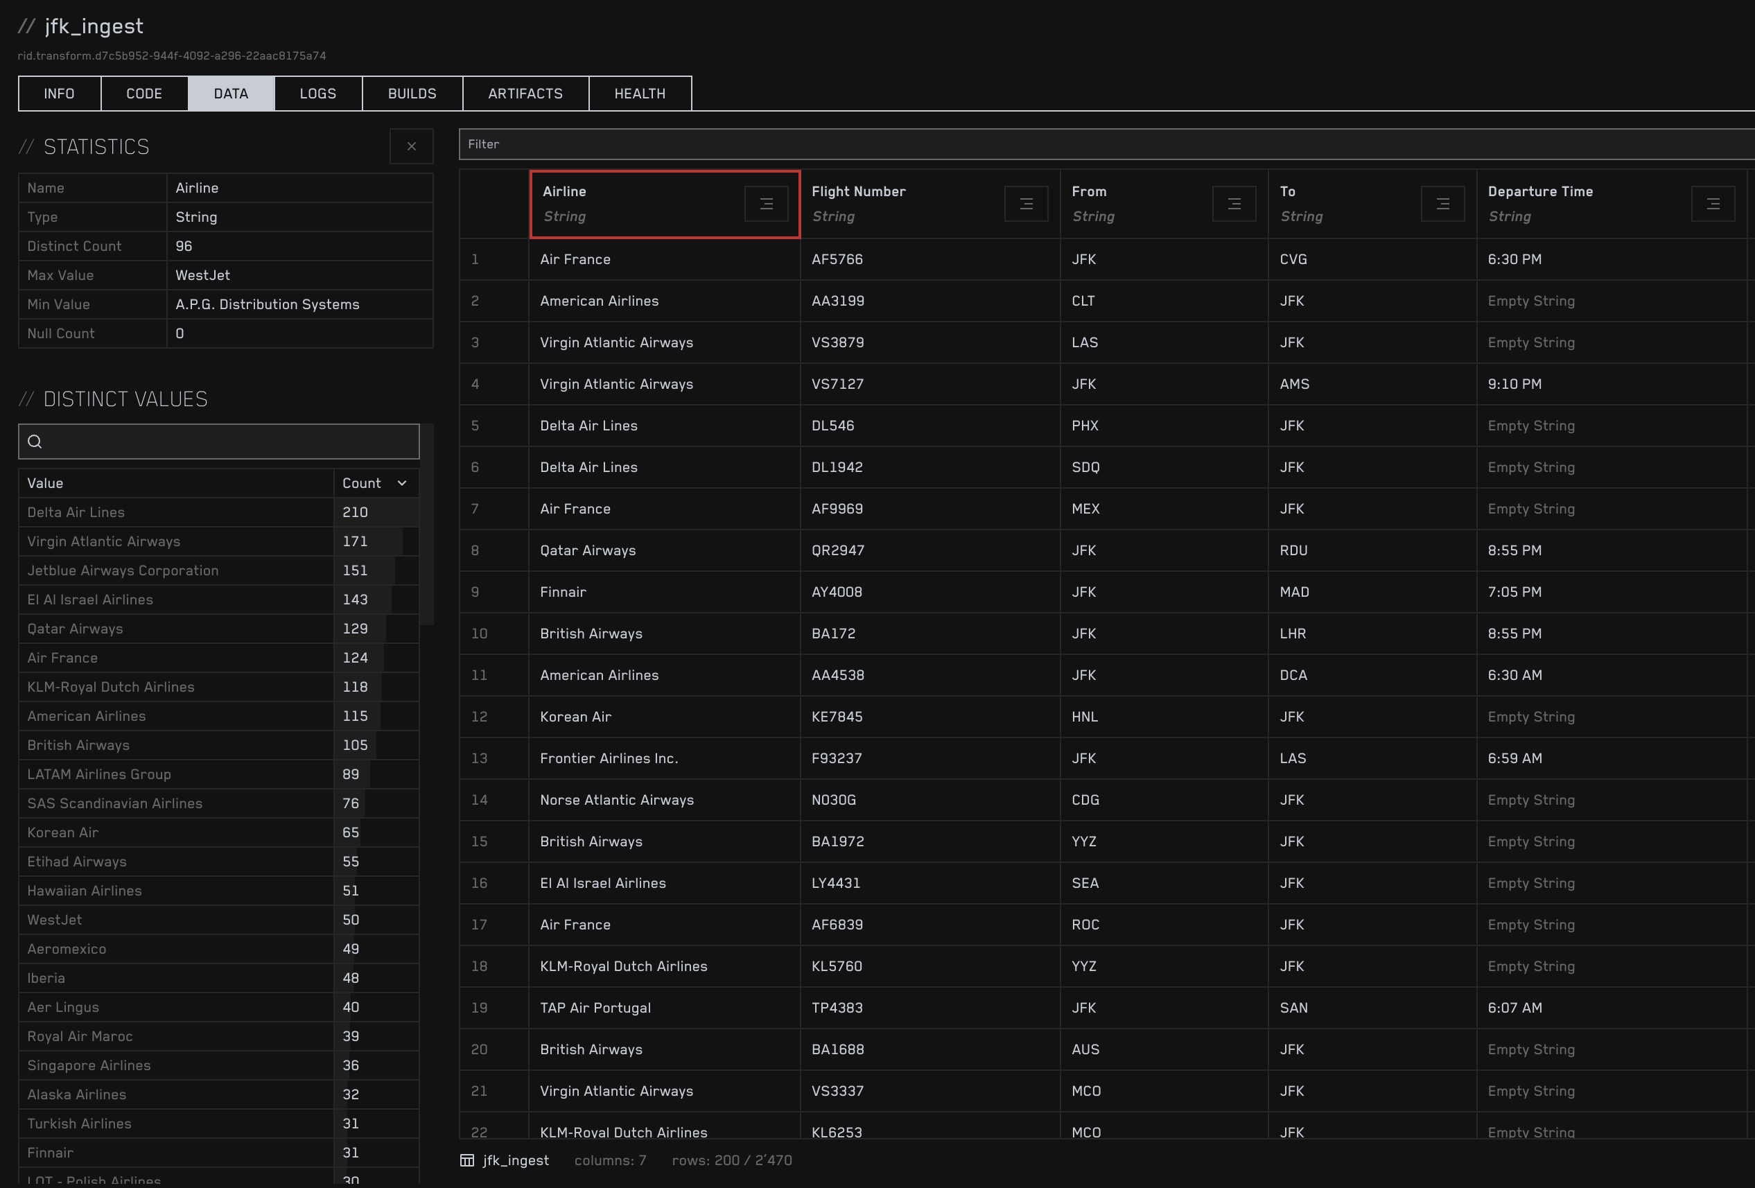1755x1188 pixels.
Task: Switch to the INFO tab
Action: 60,94
